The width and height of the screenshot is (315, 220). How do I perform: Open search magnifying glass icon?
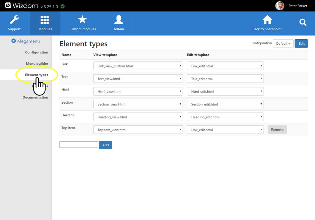click(303, 23)
